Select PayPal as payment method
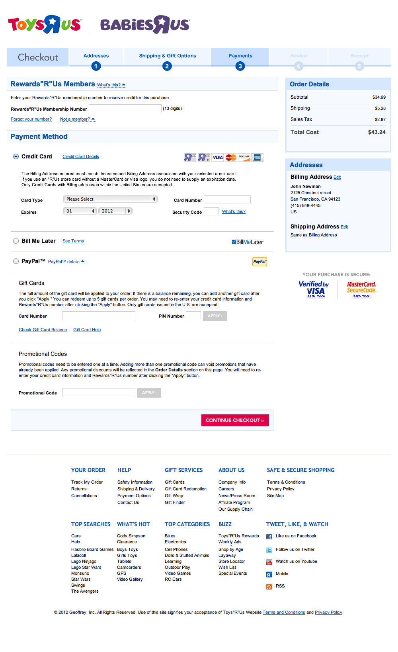 pos(16,261)
